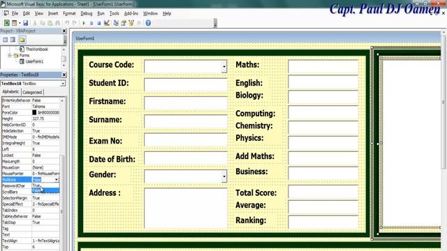The height and width of the screenshot is (251, 447).
Task: Open the MultiLine property dropdown arrow
Action: (x=56, y=180)
